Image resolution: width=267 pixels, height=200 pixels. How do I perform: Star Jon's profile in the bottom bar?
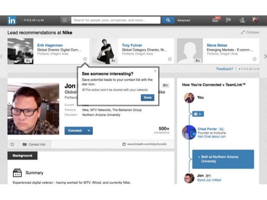click(x=12, y=144)
